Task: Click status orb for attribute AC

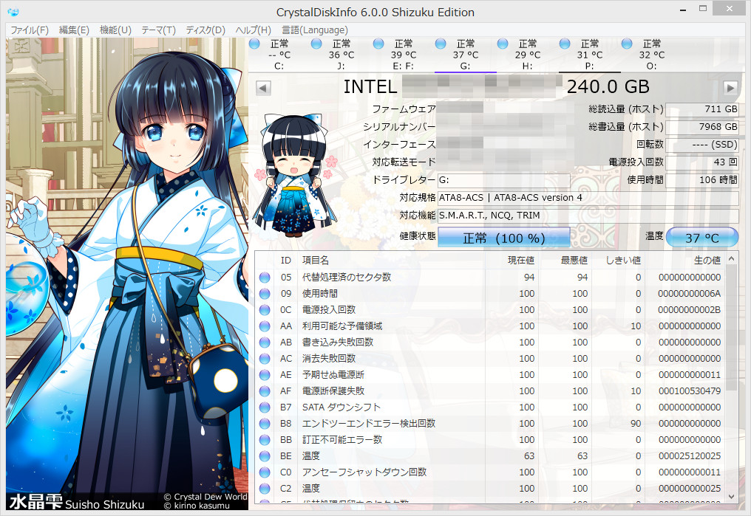Action: coord(265,359)
